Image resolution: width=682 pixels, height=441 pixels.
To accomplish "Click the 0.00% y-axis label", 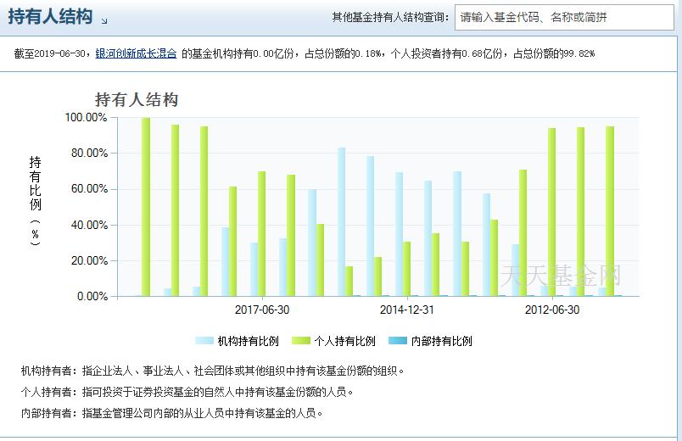I will 92,296.
